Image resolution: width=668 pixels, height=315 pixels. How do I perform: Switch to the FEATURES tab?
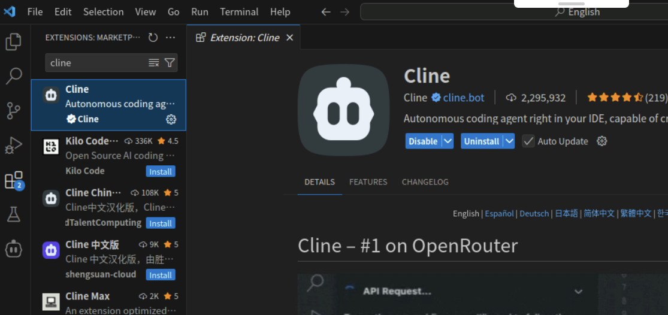(368, 182)
